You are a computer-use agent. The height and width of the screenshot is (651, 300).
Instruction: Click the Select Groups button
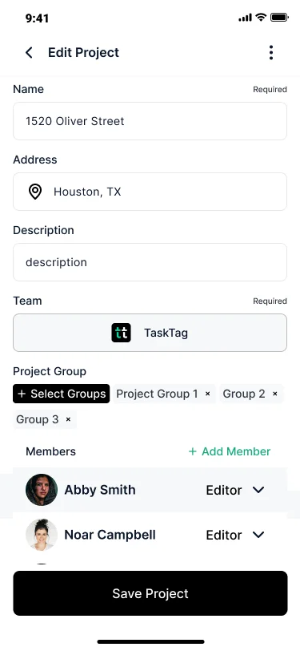62,394
